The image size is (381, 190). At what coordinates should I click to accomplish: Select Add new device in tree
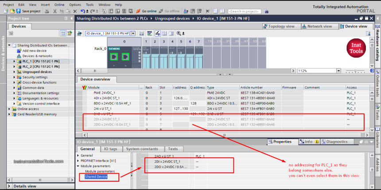point(34,51)
